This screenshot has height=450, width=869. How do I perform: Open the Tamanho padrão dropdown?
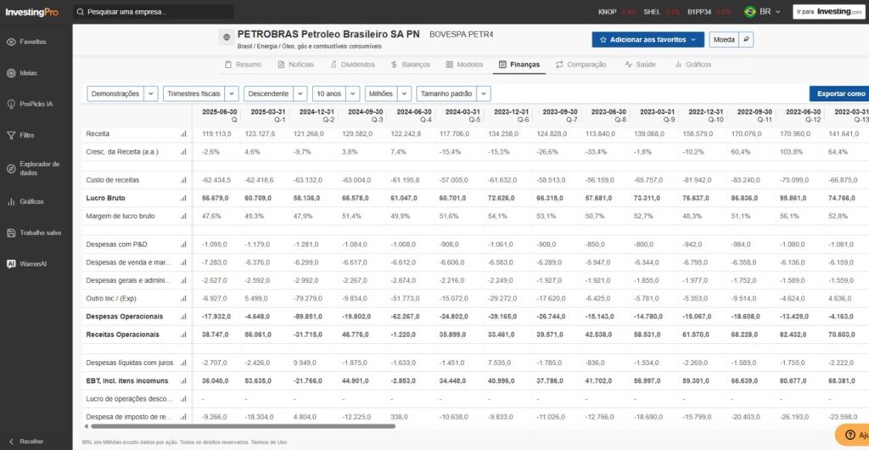(453, 93)
